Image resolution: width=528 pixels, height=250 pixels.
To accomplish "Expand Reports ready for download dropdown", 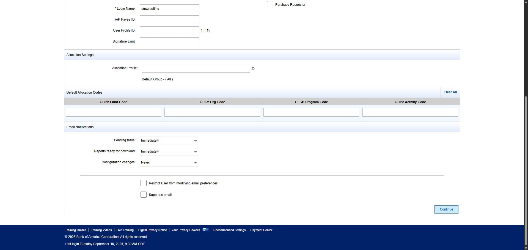I will click(x=169, y=151).
